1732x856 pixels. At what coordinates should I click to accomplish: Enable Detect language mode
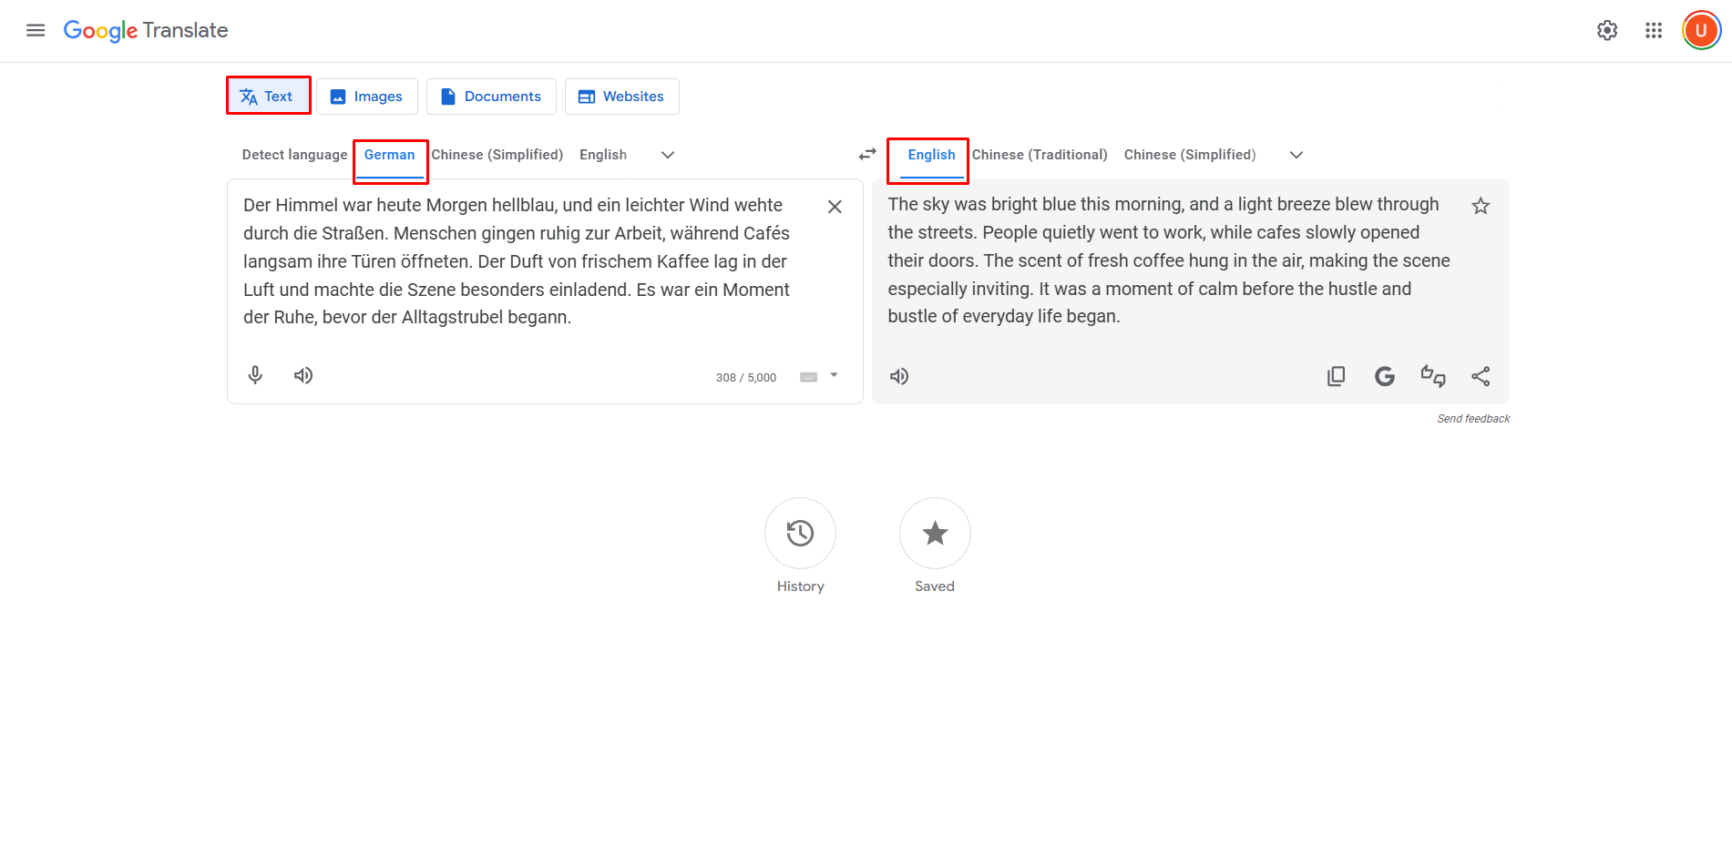tap(293, 154)
